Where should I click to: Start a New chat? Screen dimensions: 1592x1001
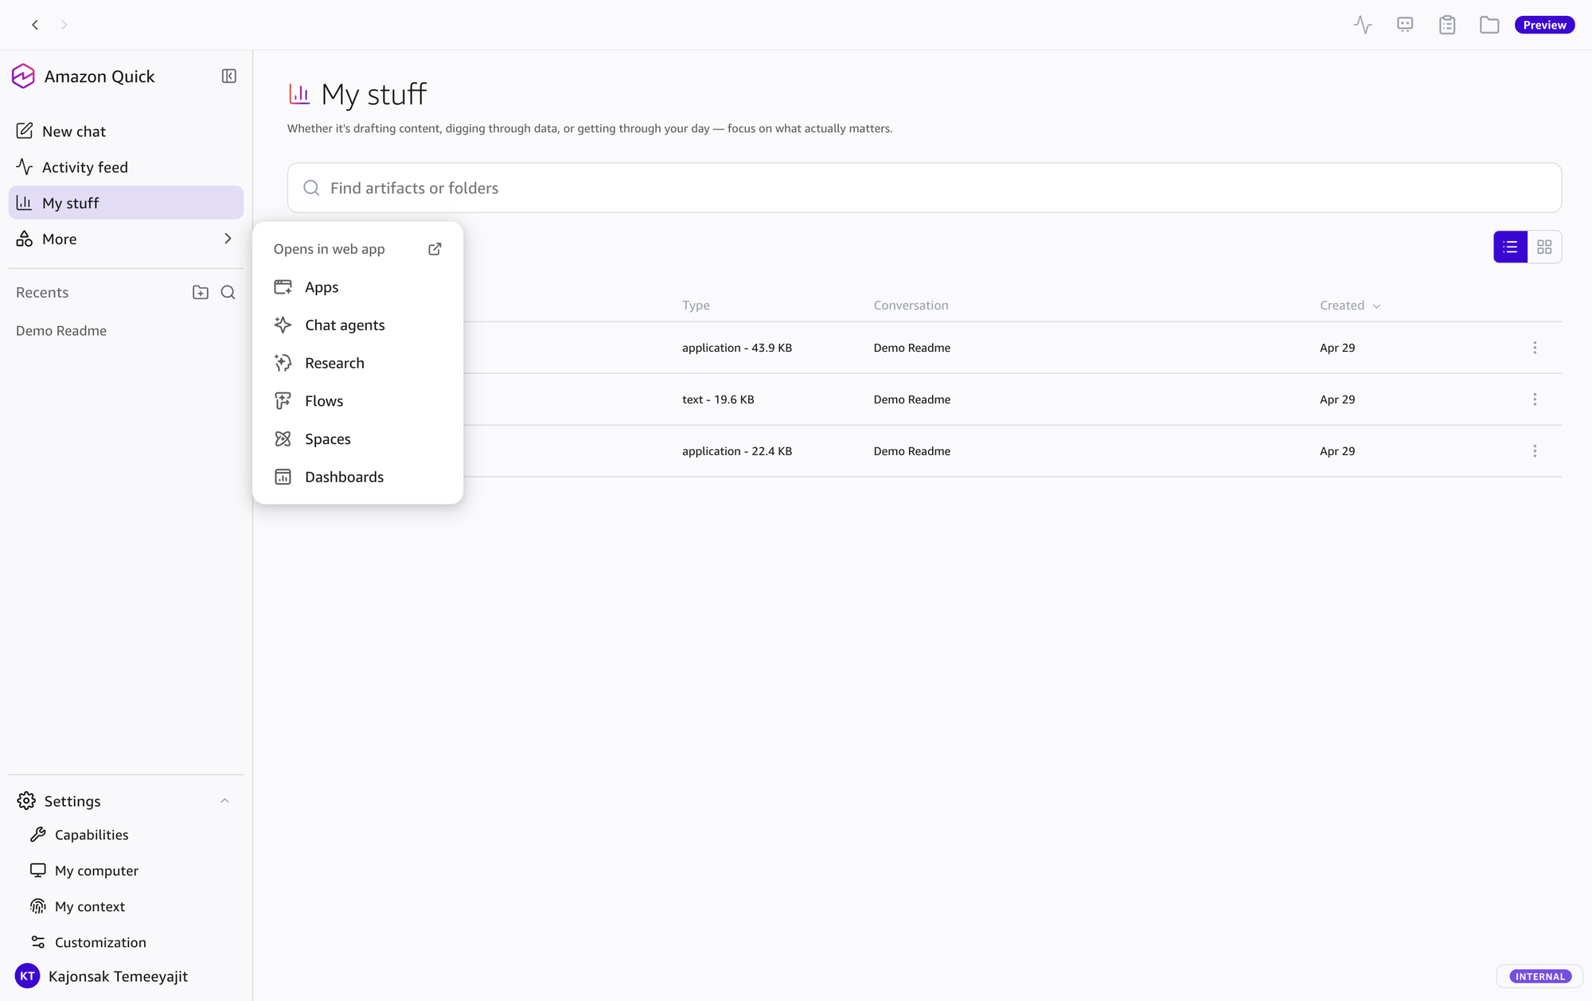pyautogui.click(x=126, y=131)
